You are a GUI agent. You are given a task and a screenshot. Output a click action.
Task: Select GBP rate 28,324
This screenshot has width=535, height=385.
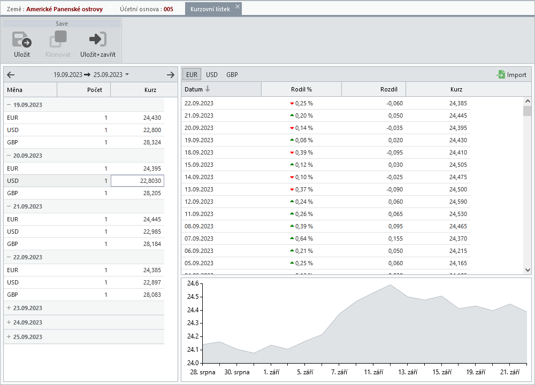[x=152, y=142]
